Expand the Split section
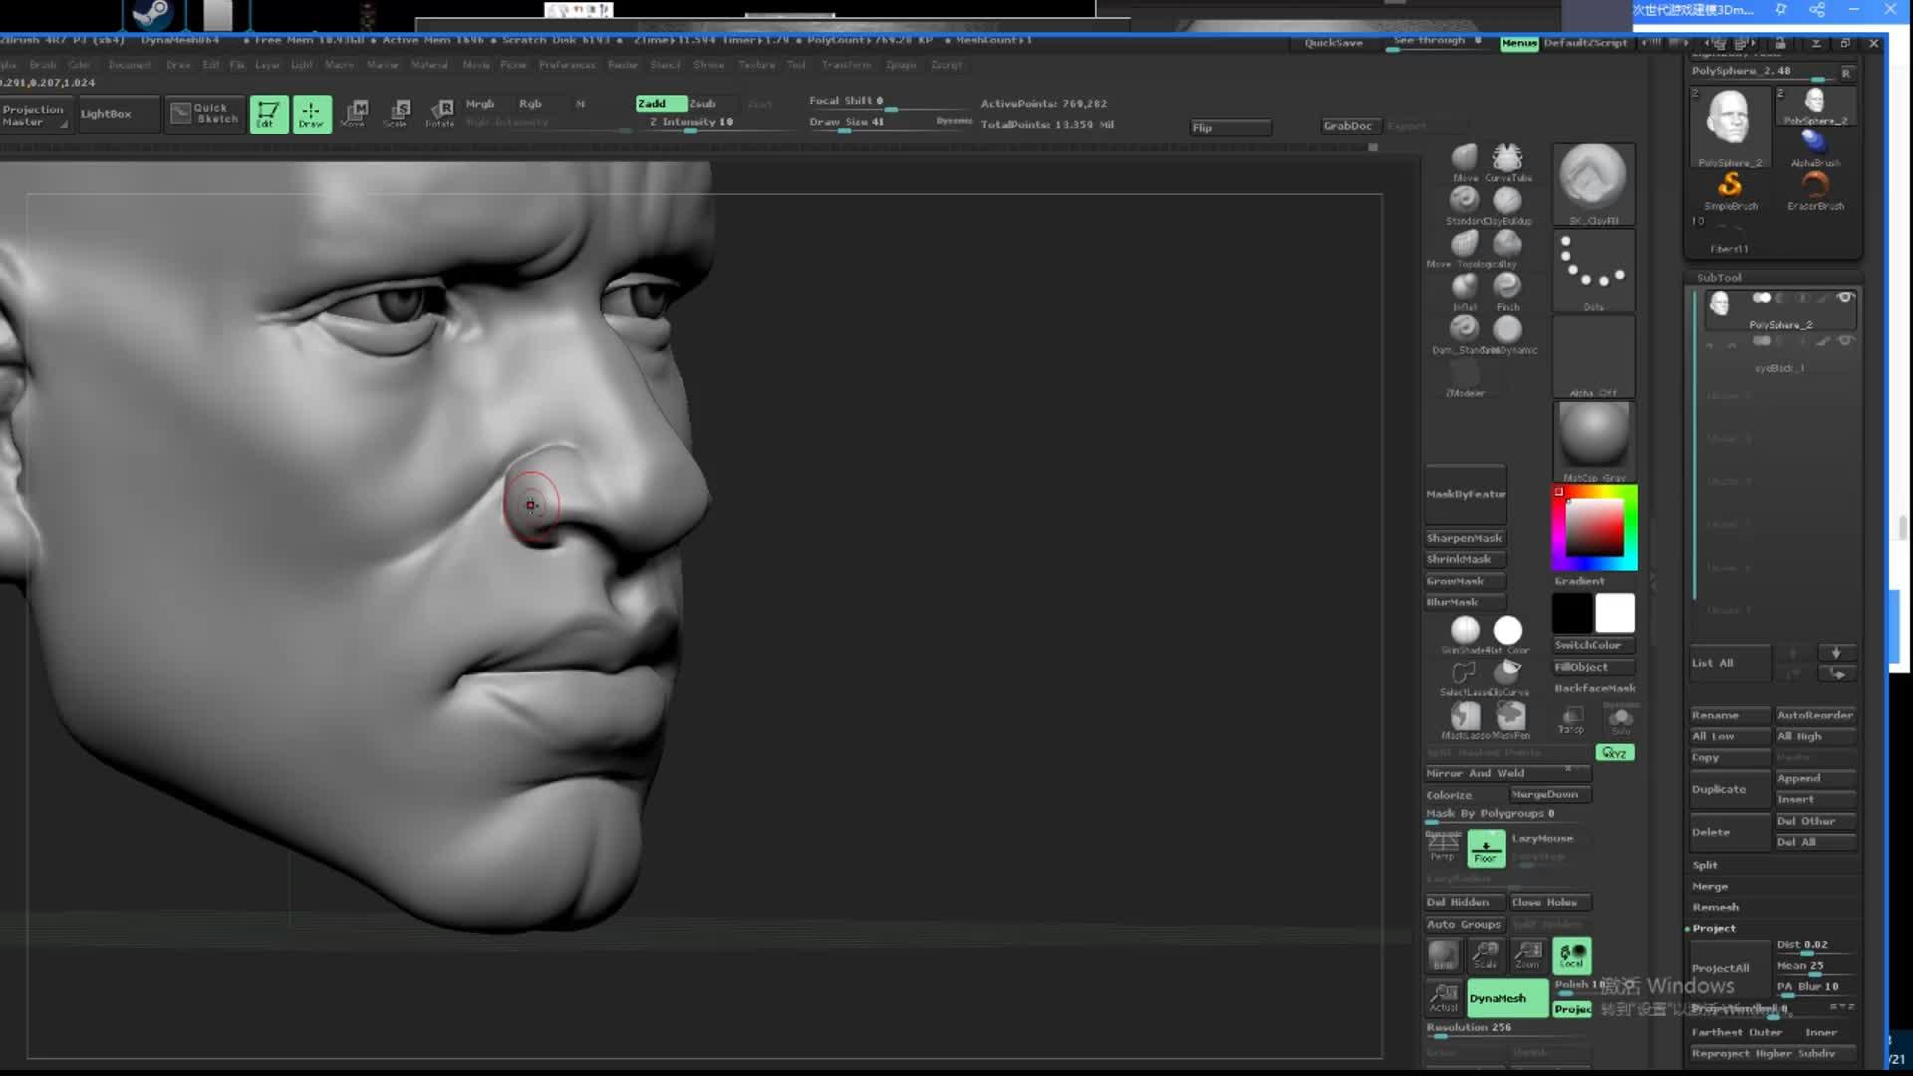1913x1076 pixels. coord(1705,865)
